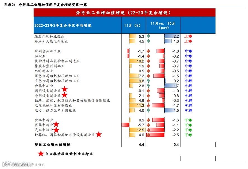Click the blue change bar for 金属制品业
This screenshot has width=248, height=169.
coord(171,86)
